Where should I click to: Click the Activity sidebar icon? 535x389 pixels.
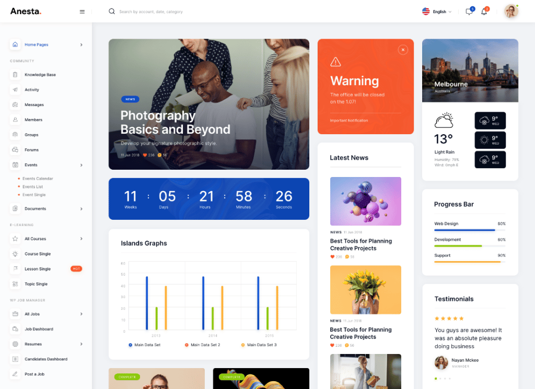click(15, 89)
